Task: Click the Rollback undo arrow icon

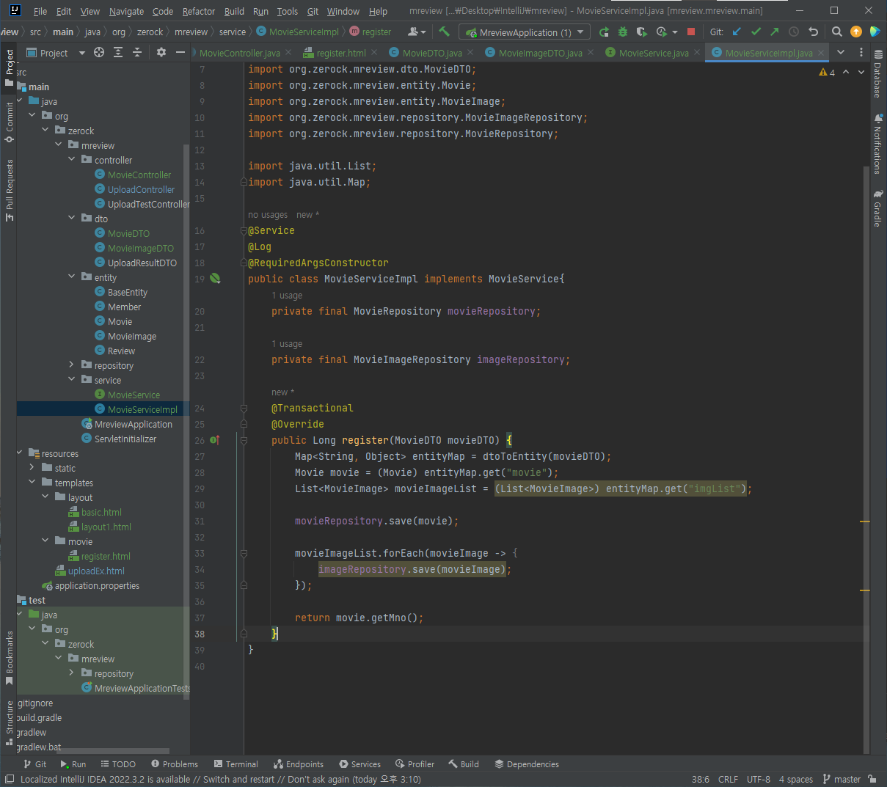Action: click(x=813, y=32)
